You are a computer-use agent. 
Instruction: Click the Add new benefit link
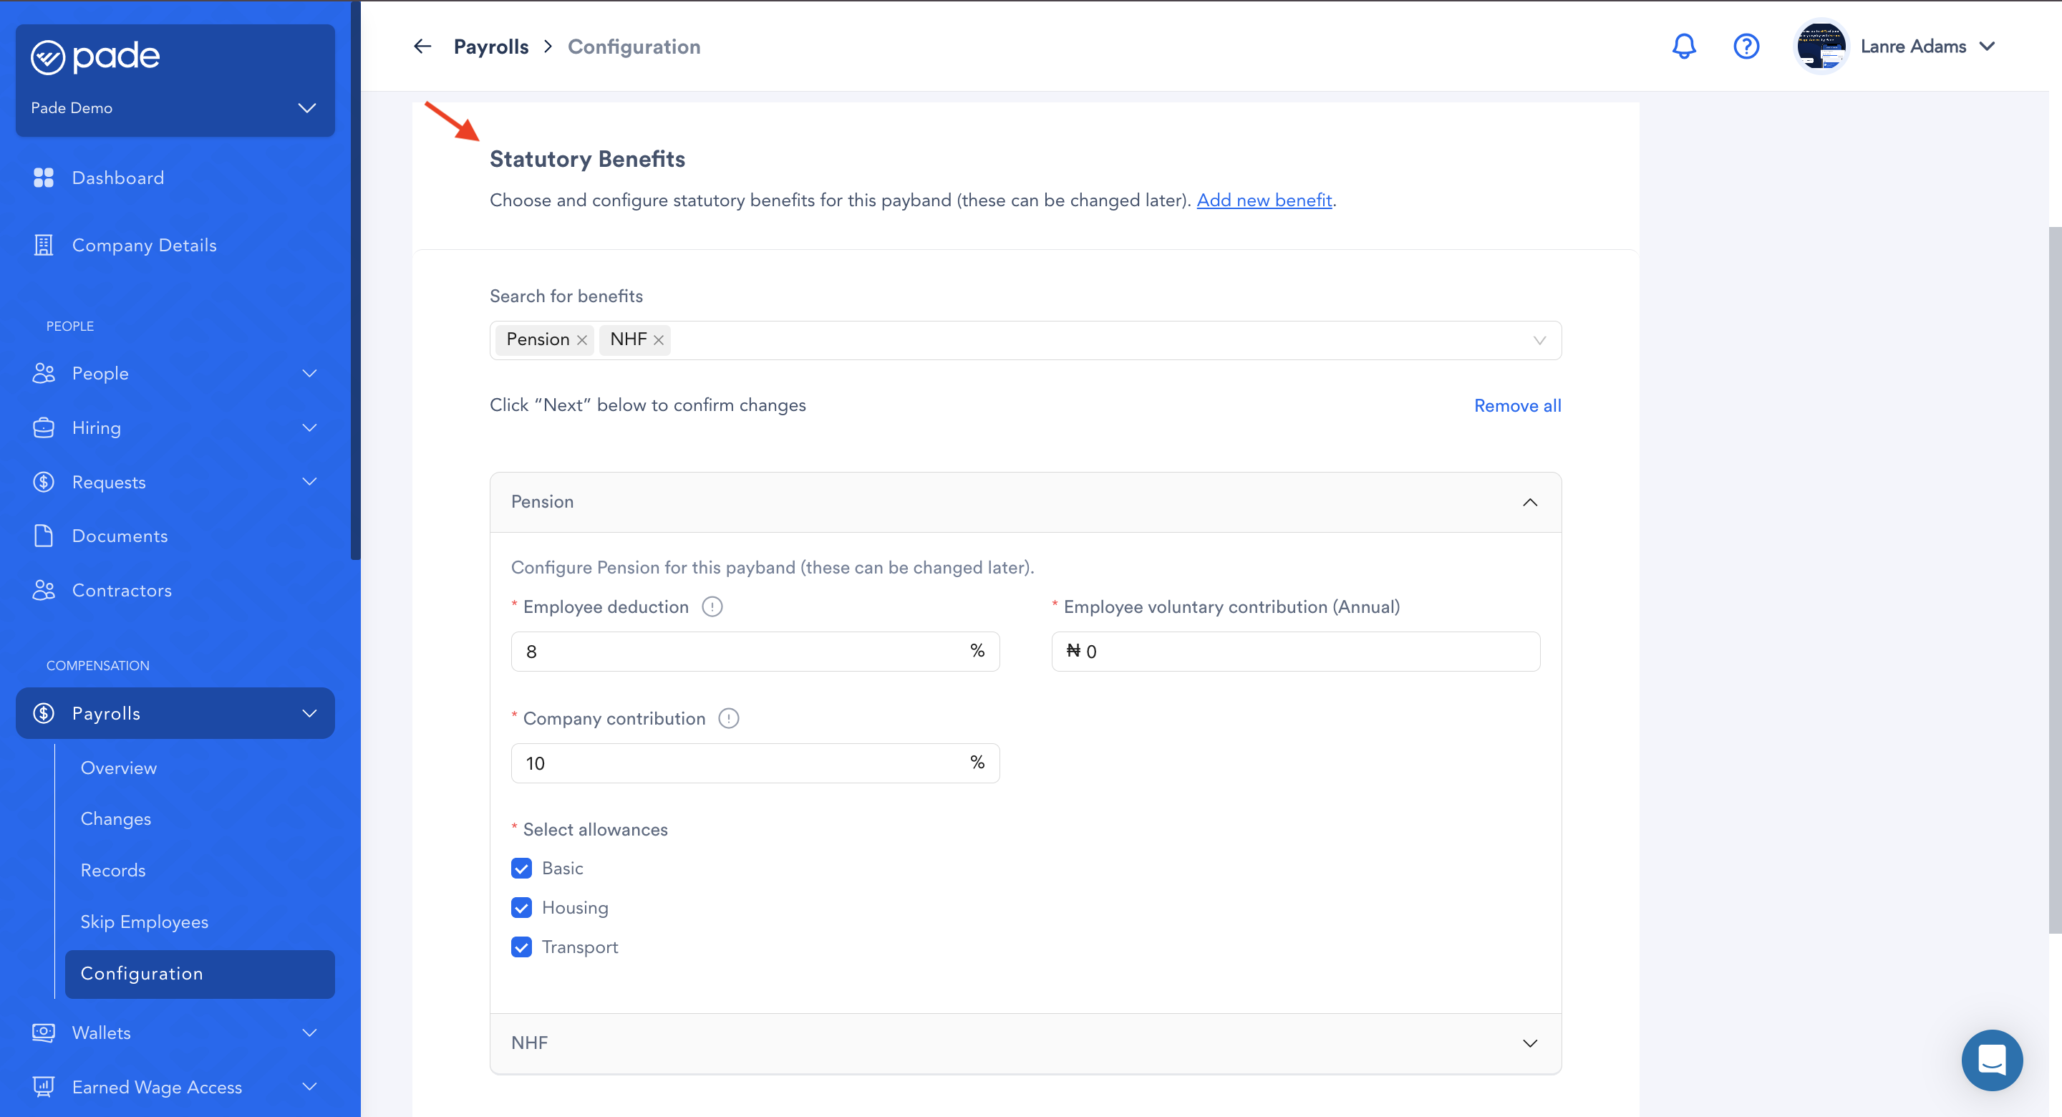click(1264, 200)
